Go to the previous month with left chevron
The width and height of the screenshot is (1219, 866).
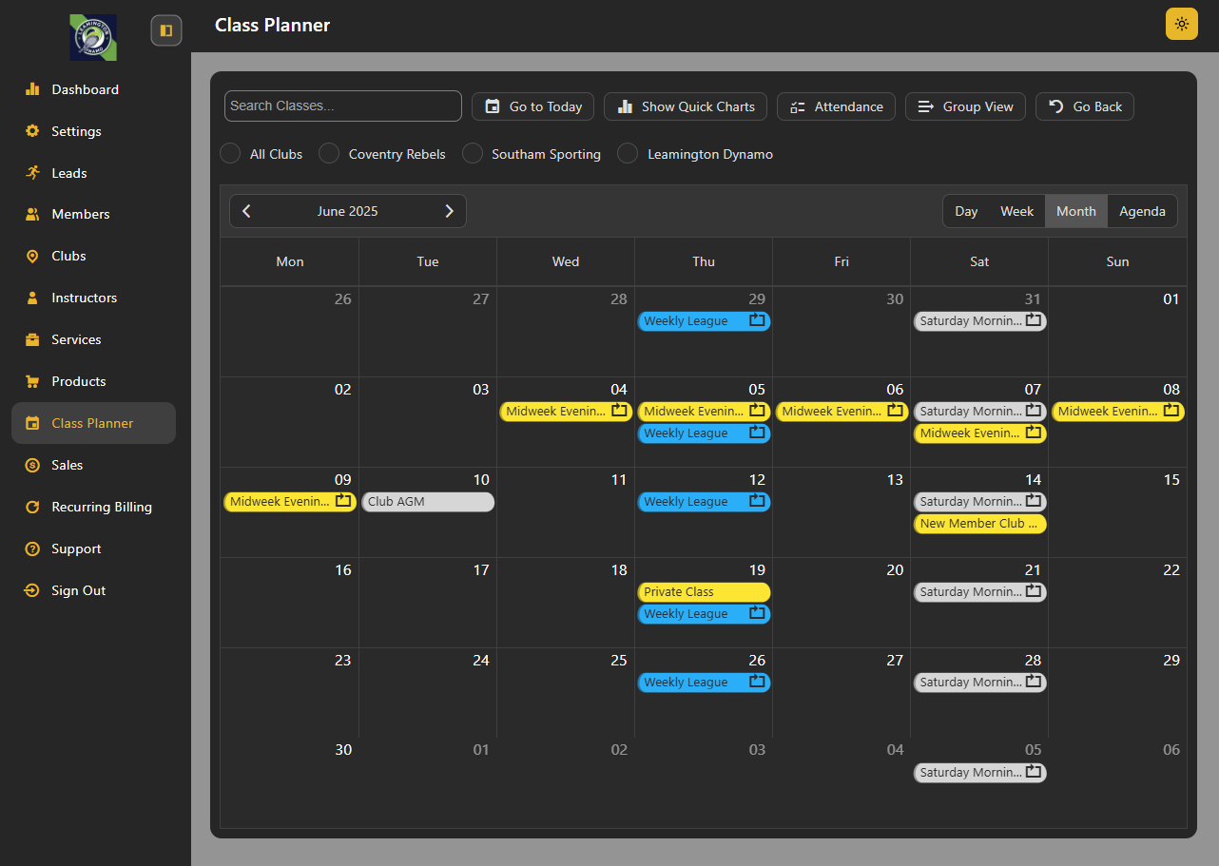[247, 211]
